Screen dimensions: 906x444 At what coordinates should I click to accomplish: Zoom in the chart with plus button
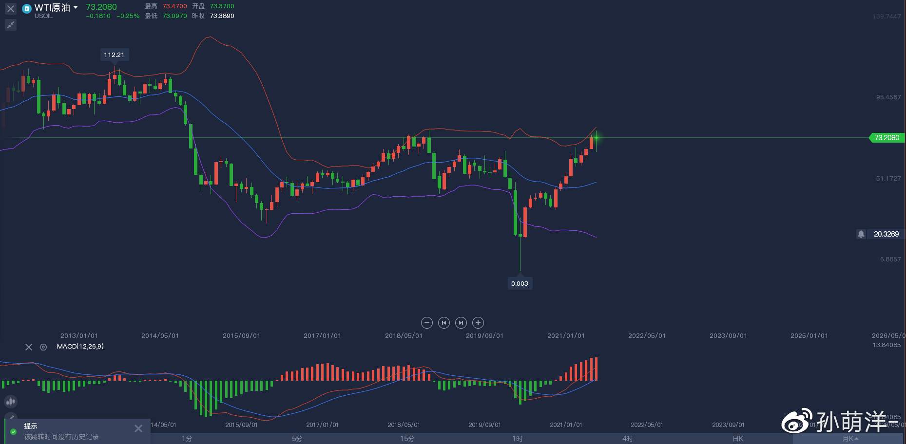coord(478,323)
